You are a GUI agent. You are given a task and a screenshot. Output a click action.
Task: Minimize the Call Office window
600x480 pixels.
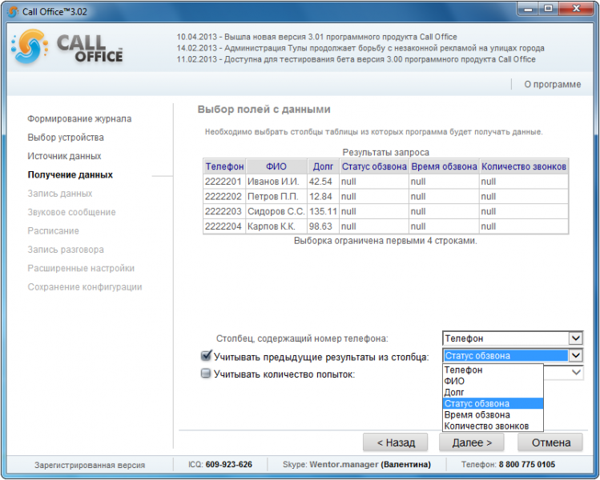[x=528, y=9]
